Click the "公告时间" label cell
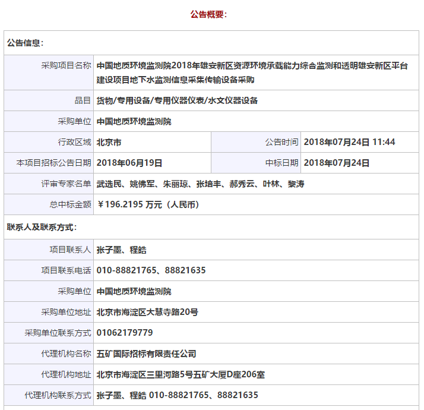Screen dimensions: 424x410 [281, 142]
